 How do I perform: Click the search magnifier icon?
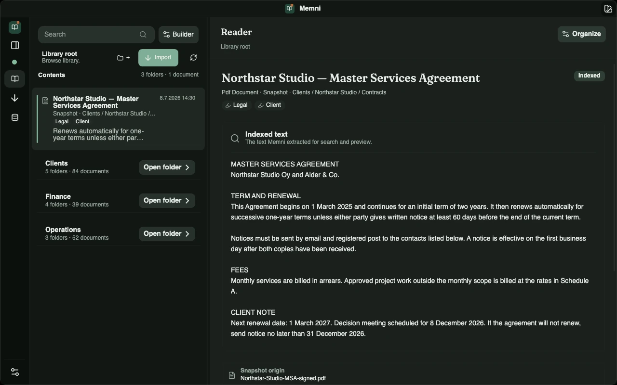tap(143, 34)
